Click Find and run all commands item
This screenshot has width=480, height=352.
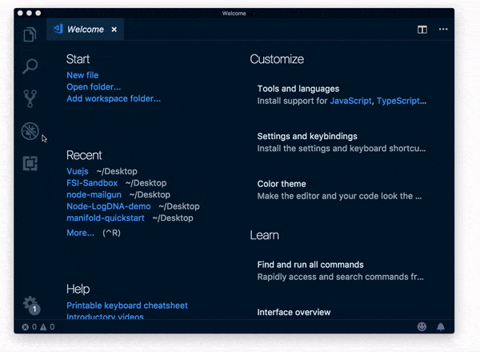pos(341,270)
